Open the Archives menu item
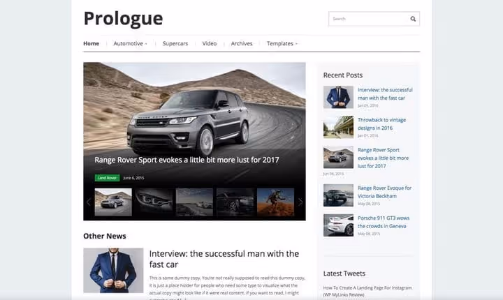The image size is (503, 300). (242, 43)
